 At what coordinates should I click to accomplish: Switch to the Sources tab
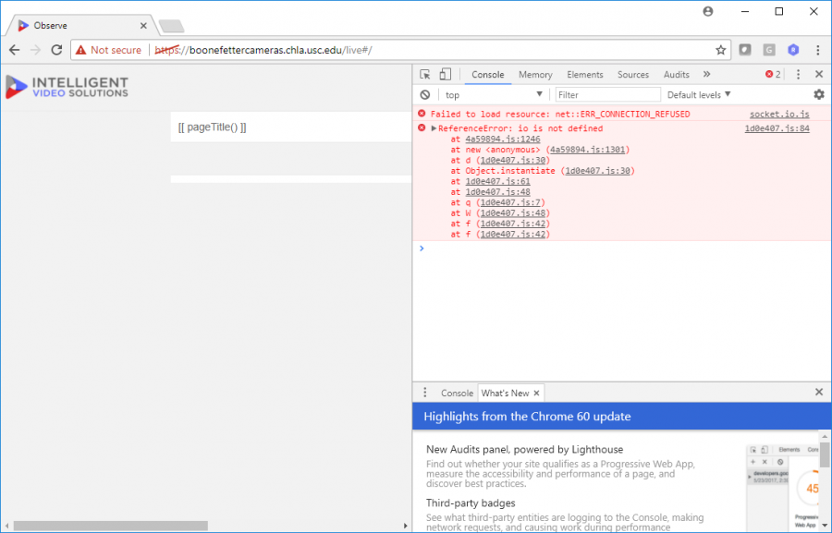tap(633, 75)
